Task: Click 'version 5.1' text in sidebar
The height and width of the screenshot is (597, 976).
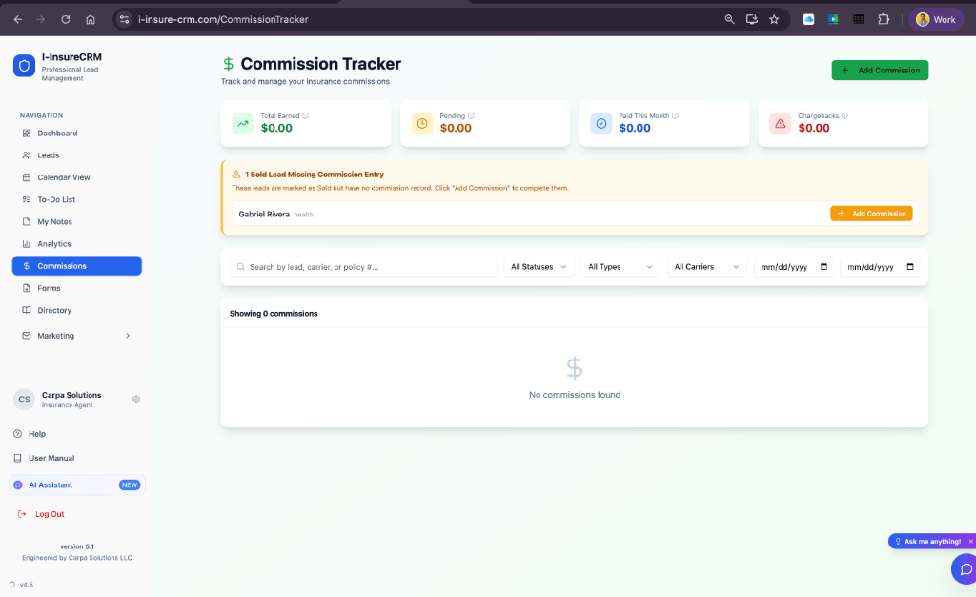Action: click(x=77, y=546)
